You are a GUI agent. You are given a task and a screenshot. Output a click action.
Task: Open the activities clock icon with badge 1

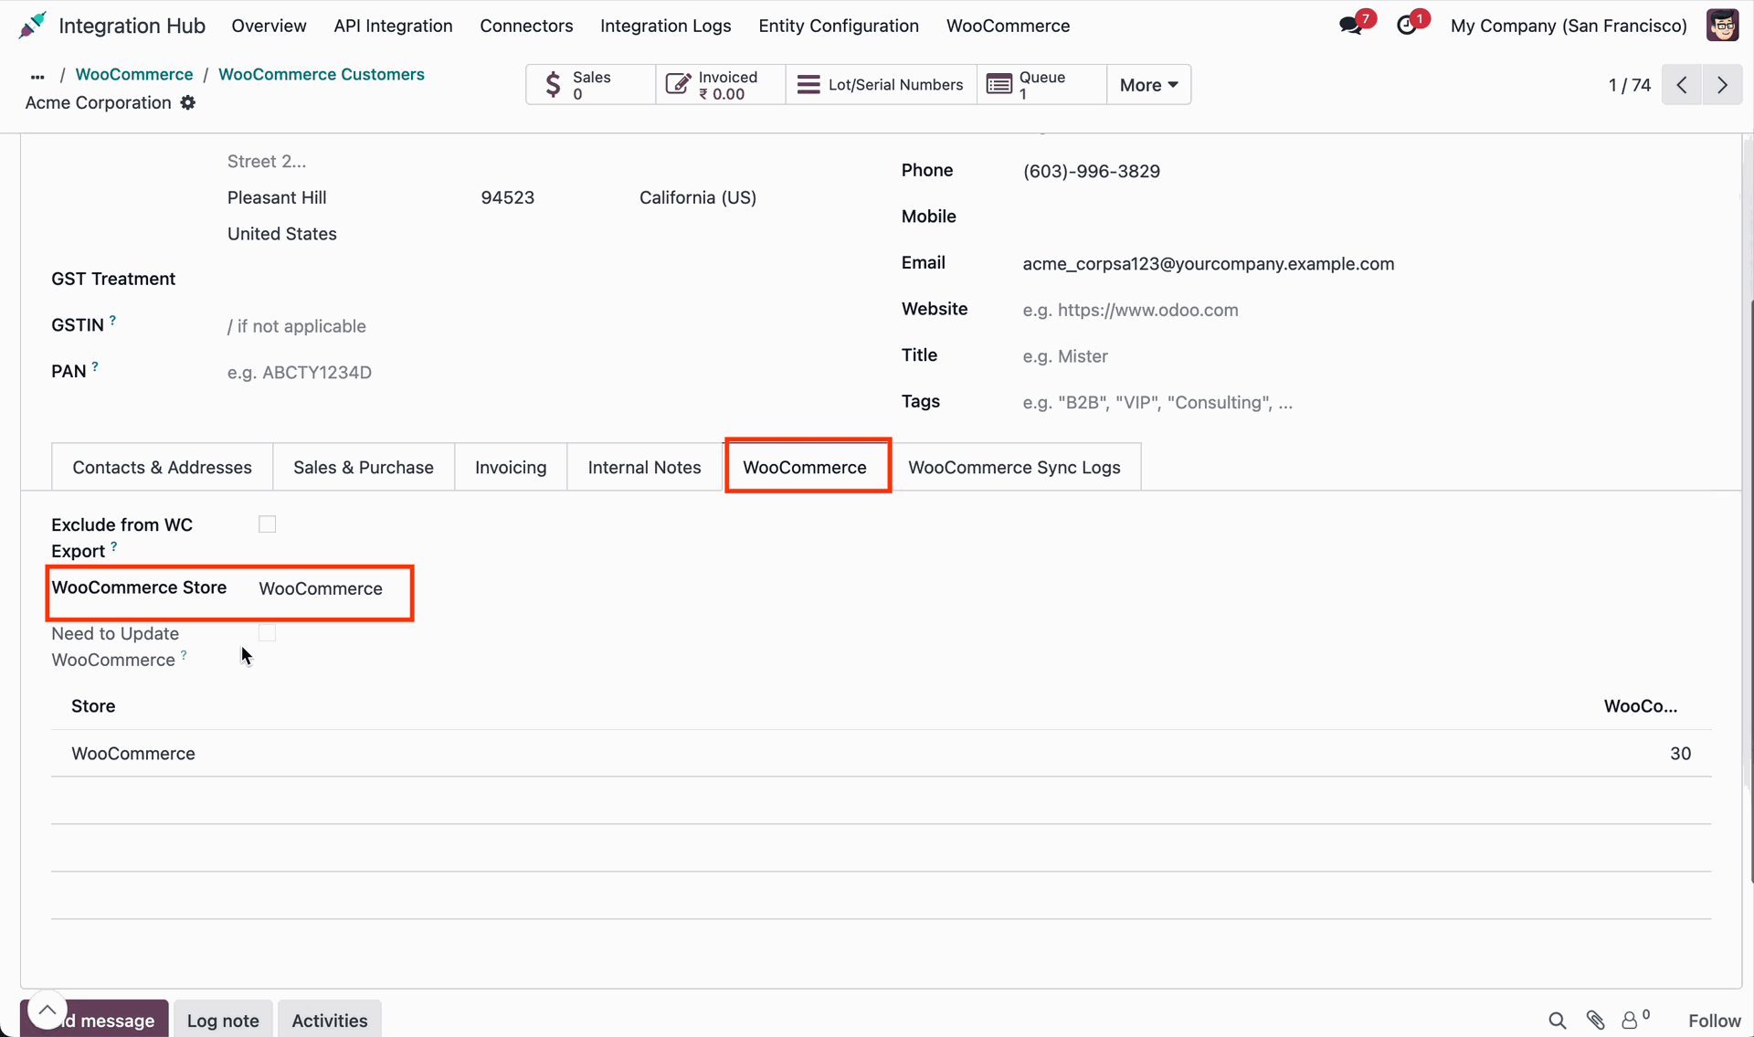(x=1407, y=26)
